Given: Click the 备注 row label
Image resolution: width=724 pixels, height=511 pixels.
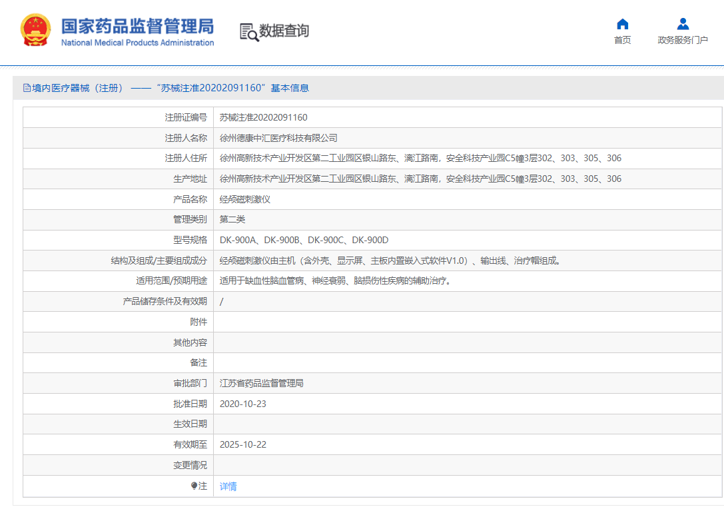Looking at the screenshot, I should click(198, 362).
